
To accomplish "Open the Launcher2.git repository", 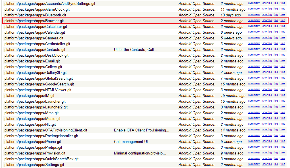I will [x=36, y=107].
